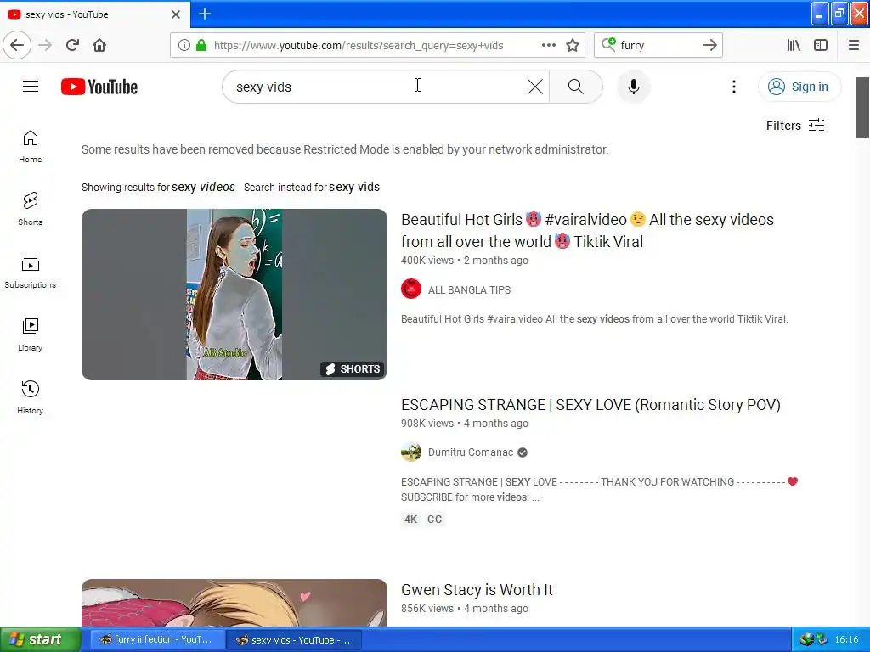Open History in YouTube sidebar
Screen dimensions: 870x652
tap(30, 397)
